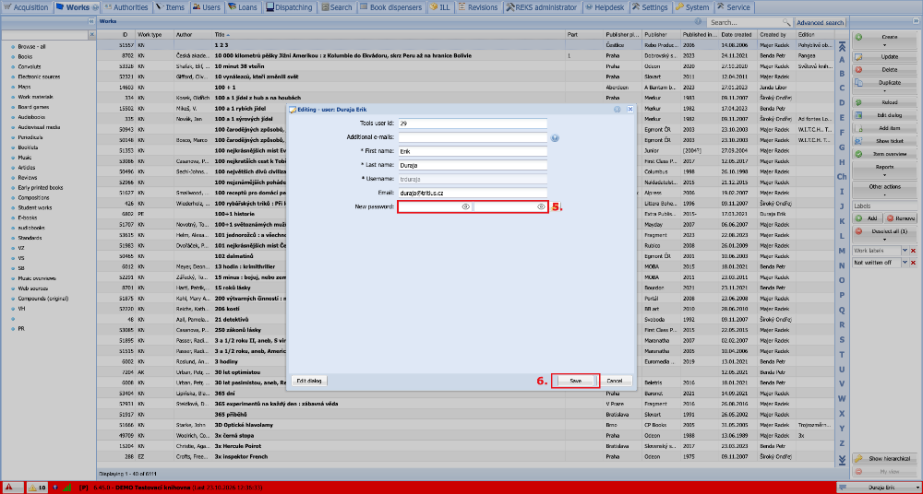Jump to bottom with double-down arrow icon
The height and width of the screenshot is (494, 923).
pos(842,459)
